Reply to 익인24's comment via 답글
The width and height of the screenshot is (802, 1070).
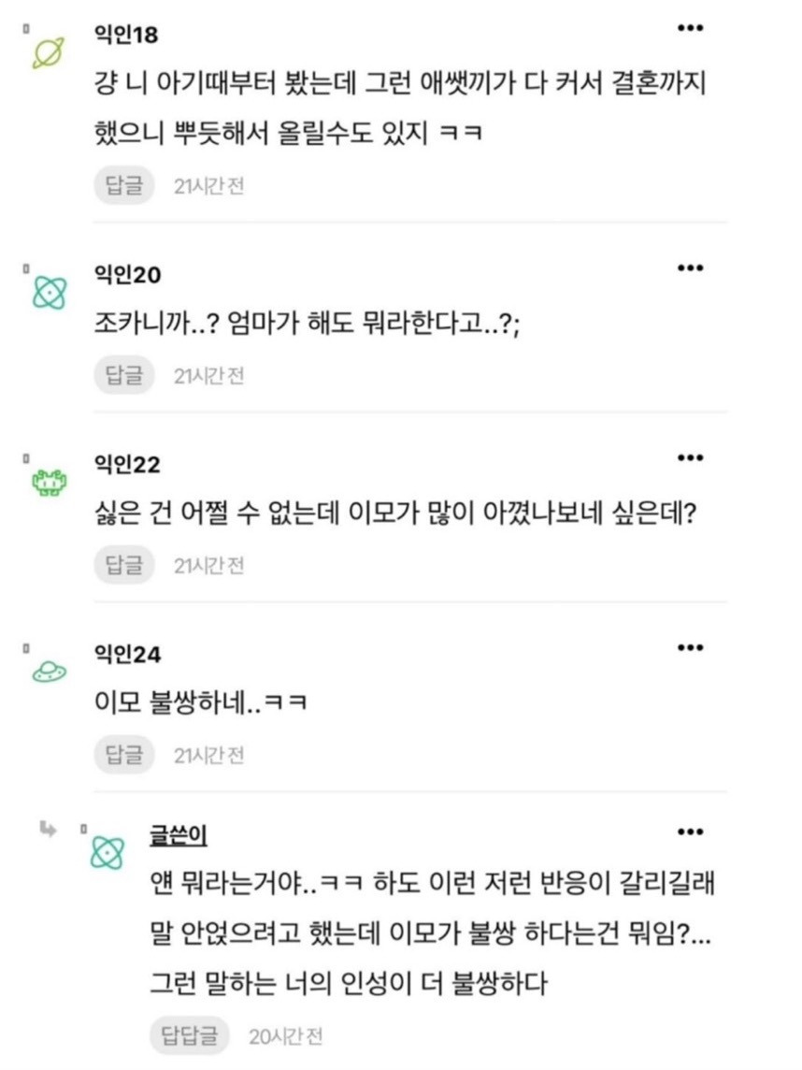click(123, 754)
